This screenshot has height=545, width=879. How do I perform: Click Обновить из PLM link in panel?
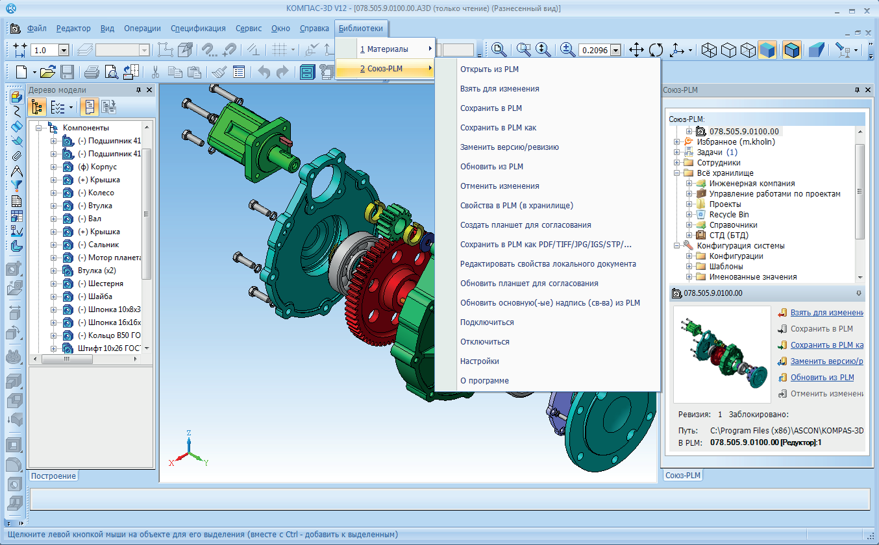(x=822, y=378)
